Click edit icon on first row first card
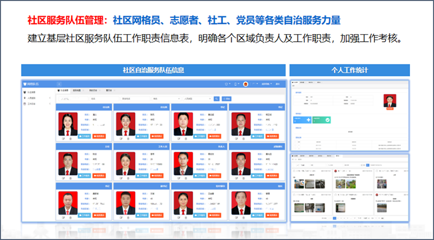 [x=63, y=139]
